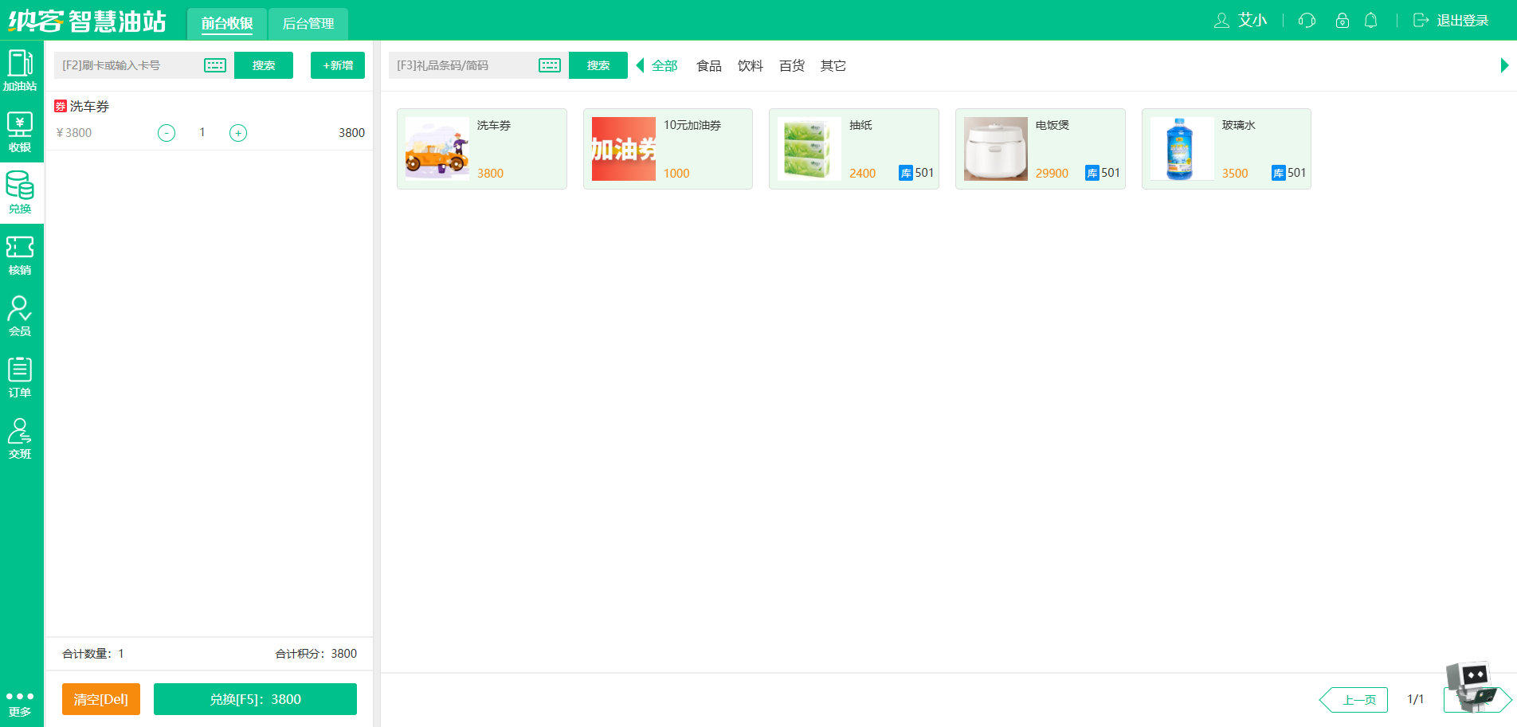Click 退出登录 logout link

[x=1451, y=21]
